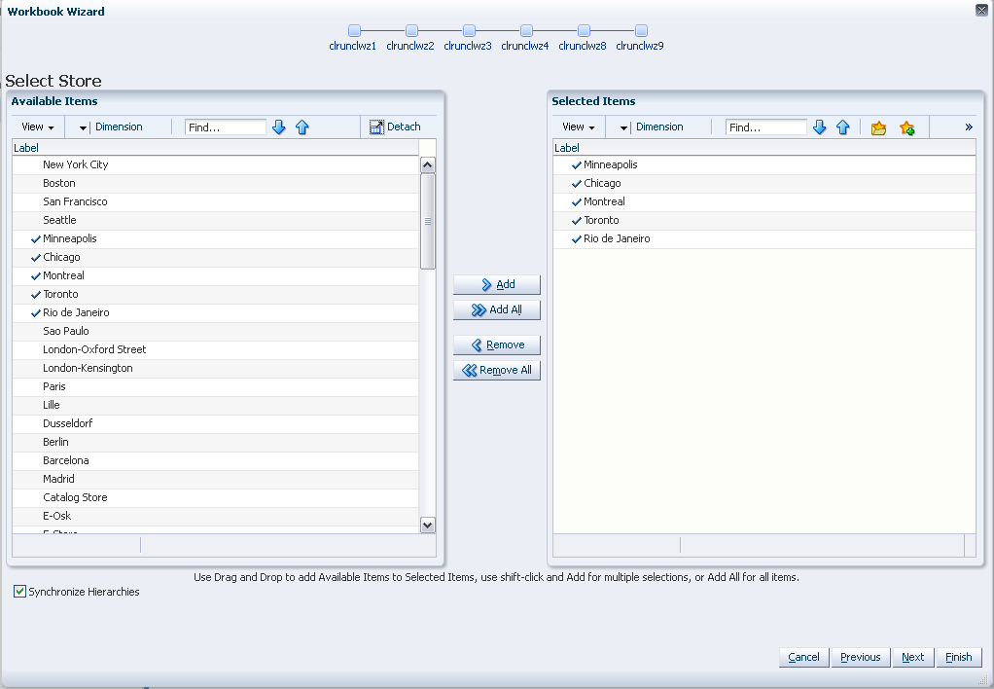Select Catalog Store in Available Items
This screenshot has width=994, height=689.
pyautogui.click(x=216, y=497)
